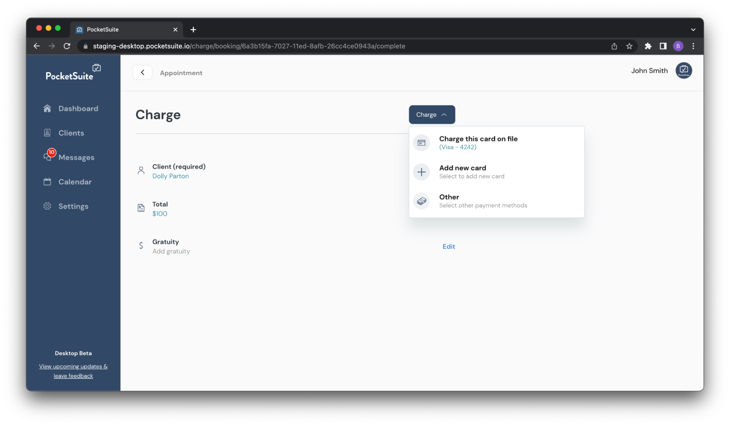Viewport: 730px width, 426px height.
Task: Open the Clients contact icon in sidebar
Action: point(47,133)
